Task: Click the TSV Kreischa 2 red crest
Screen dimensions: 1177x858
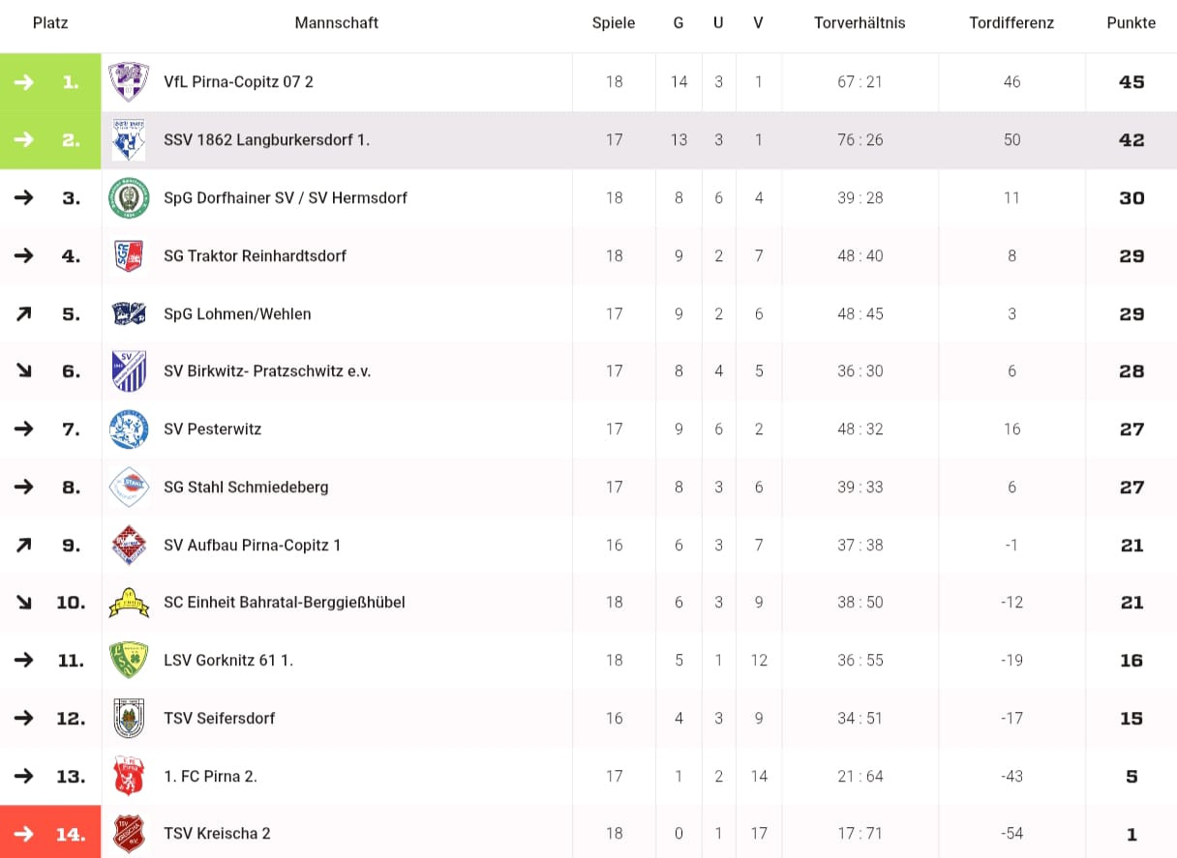Action: [128, 834]
